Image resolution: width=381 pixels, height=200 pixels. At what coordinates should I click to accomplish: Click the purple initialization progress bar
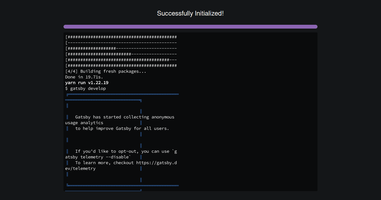[x=190, y=27]
